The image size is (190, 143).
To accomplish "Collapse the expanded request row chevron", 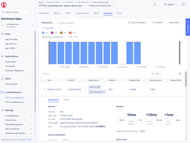I will 44,89.
